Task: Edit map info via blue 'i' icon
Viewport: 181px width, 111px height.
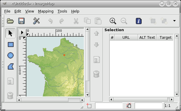Action: click(139, 21)
